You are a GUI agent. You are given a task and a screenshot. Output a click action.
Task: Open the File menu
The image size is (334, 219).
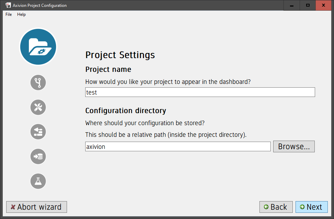click(x=9, y=14)
